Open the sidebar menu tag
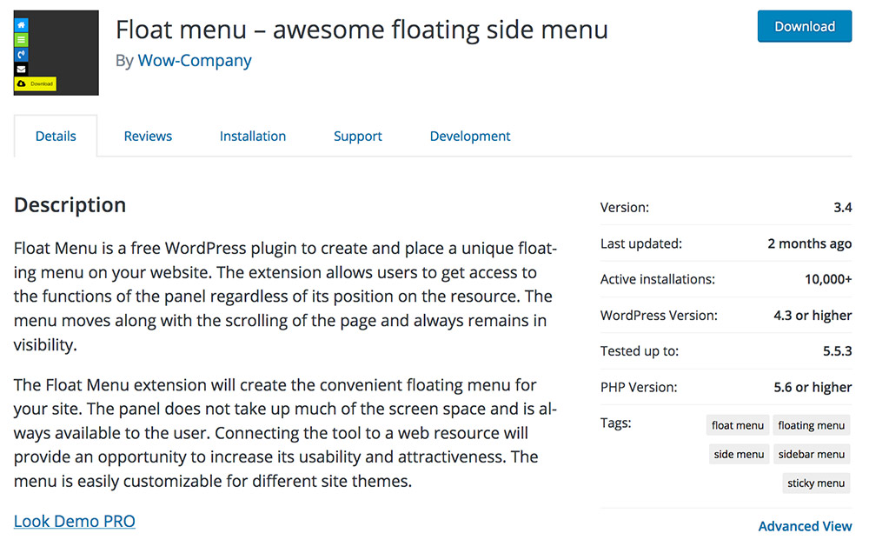The image size is (869, 553). click(811, 454)
